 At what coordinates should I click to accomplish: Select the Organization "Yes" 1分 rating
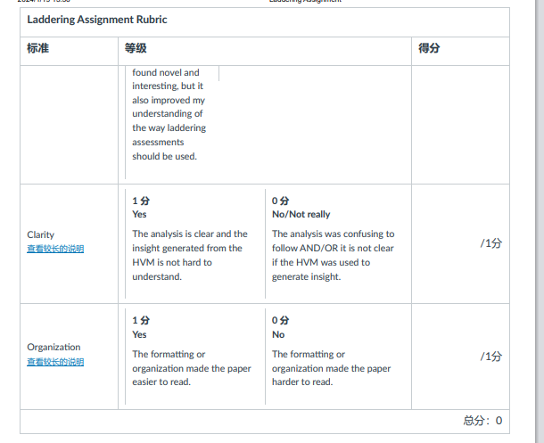[x=195, y=357]
